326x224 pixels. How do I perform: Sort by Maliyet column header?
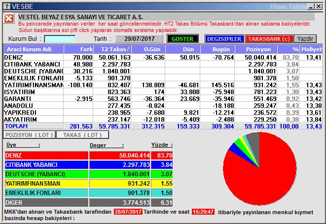(311, 49)
